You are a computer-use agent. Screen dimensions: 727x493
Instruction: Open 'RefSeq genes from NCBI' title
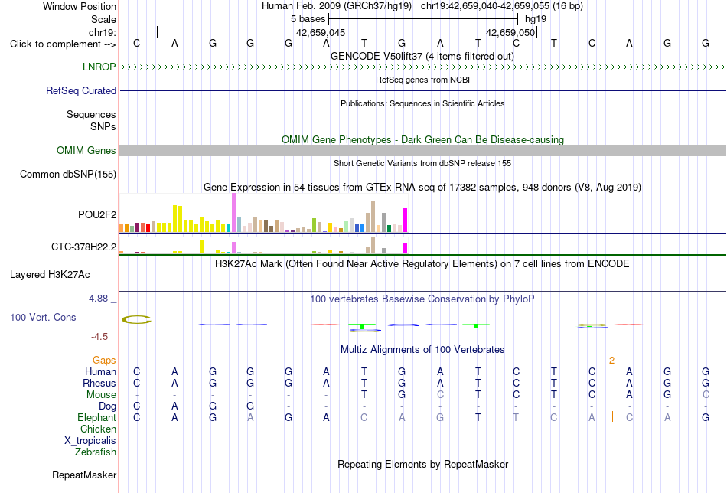[x=423, y=80]
